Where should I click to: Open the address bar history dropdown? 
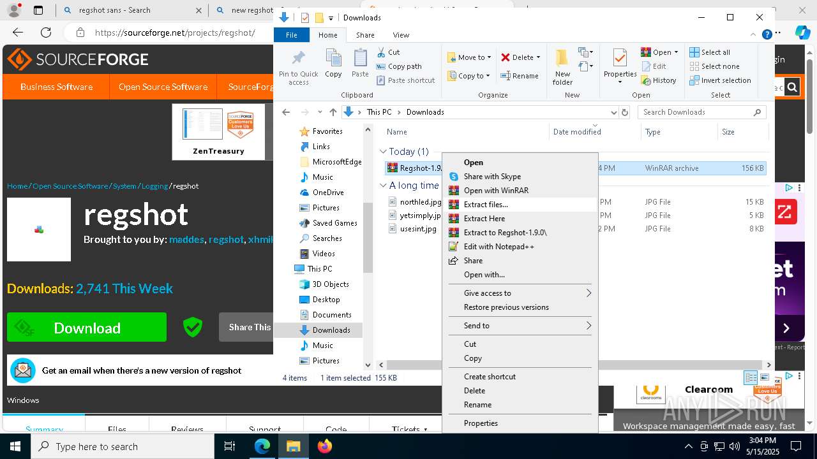614,112
